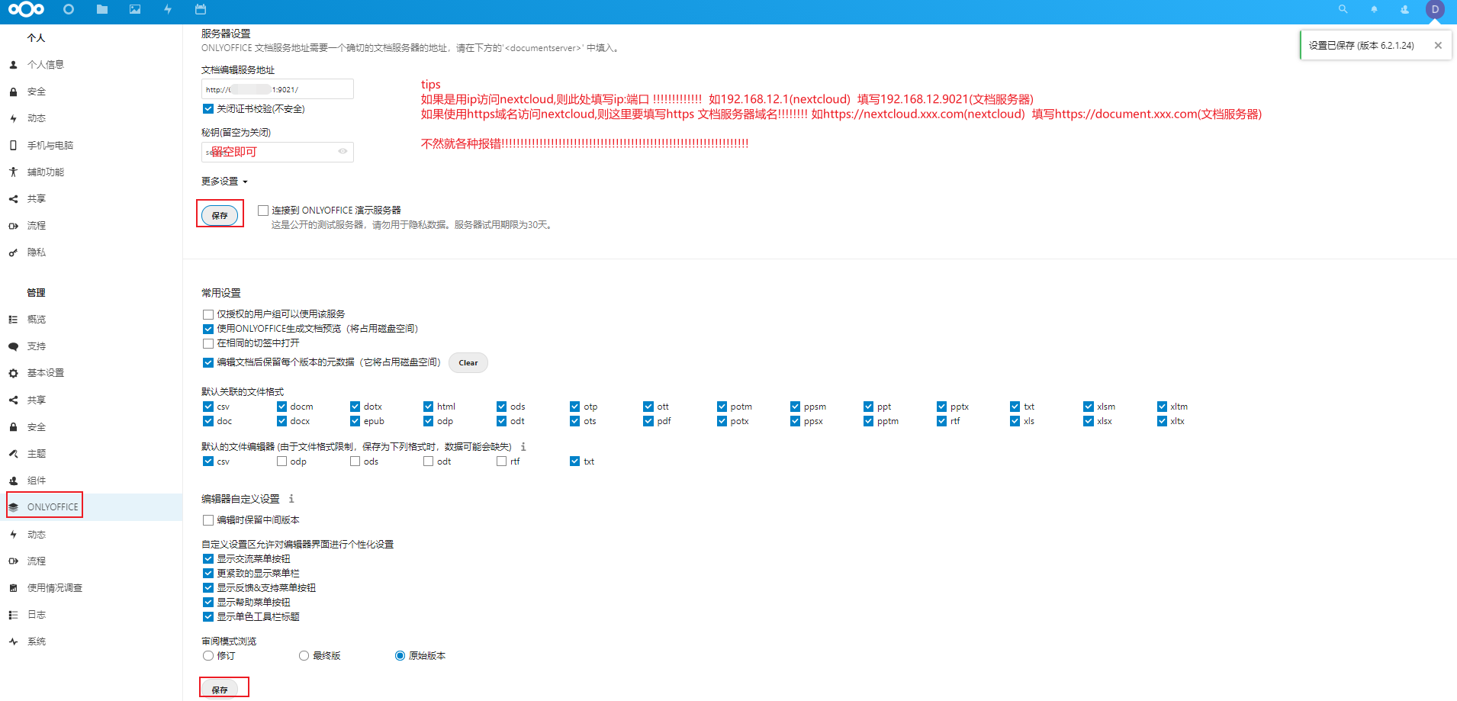Enable connect to ONLYOFFICE demo server
The width and height of the screenshot is (1457, 701).
tap(263, 211)
